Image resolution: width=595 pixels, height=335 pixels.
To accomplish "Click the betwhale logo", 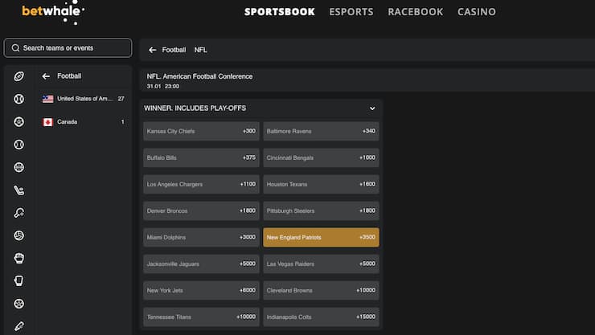I will coord(53,12).
